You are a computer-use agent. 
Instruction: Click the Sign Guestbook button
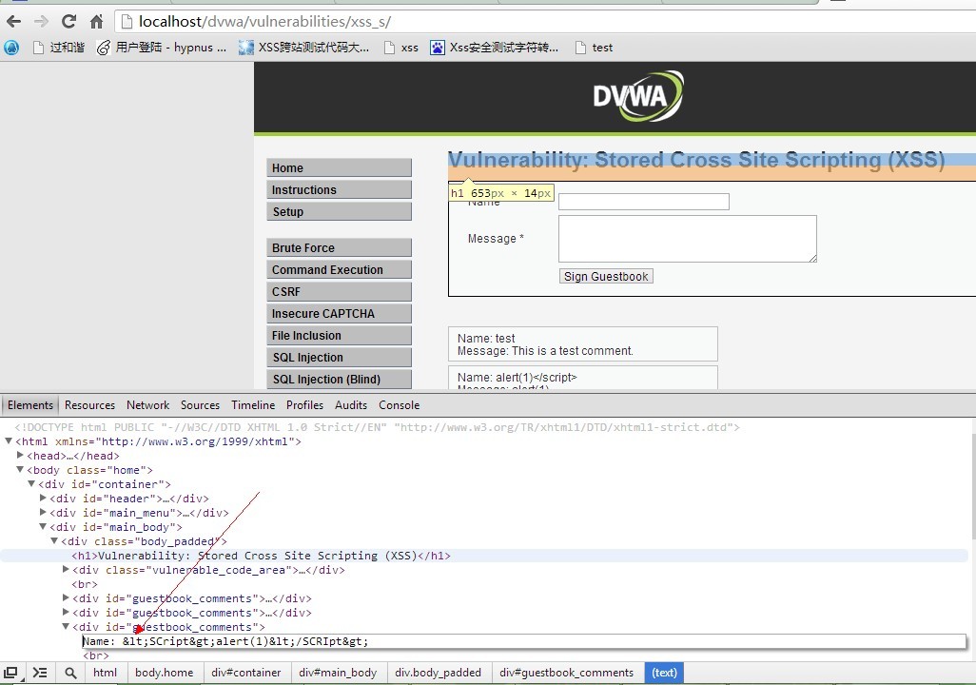tap(606, 277)
